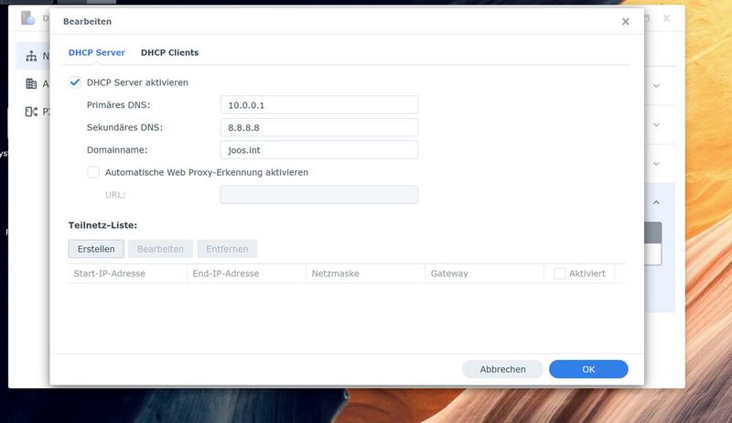Click PXE icon in background sidebar
This screenshot has width=732, height=423.
pos(31,112)
